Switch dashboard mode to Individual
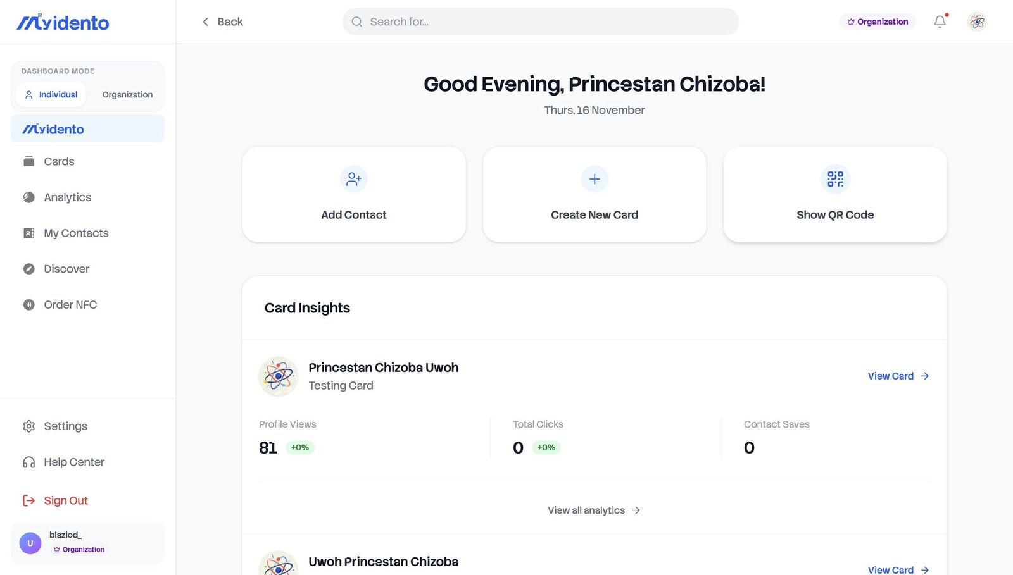Screen dimensions: 1013x575 click(51, 94)
